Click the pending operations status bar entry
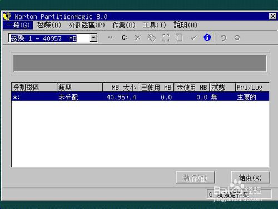The height and width of the screenshot is (209, 278). 239,195
